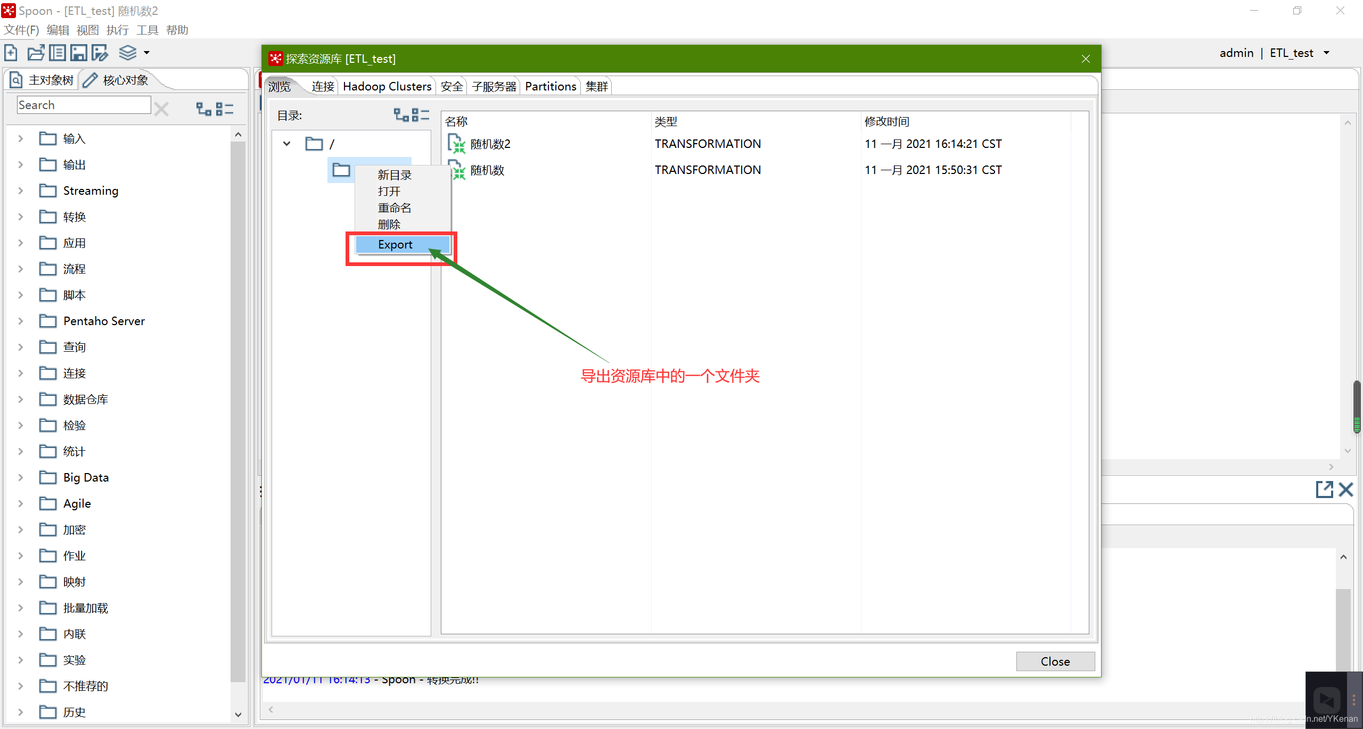Select the highlighted subfolder icon
Screen dimensions: 1363x729
tap(341, 170)
